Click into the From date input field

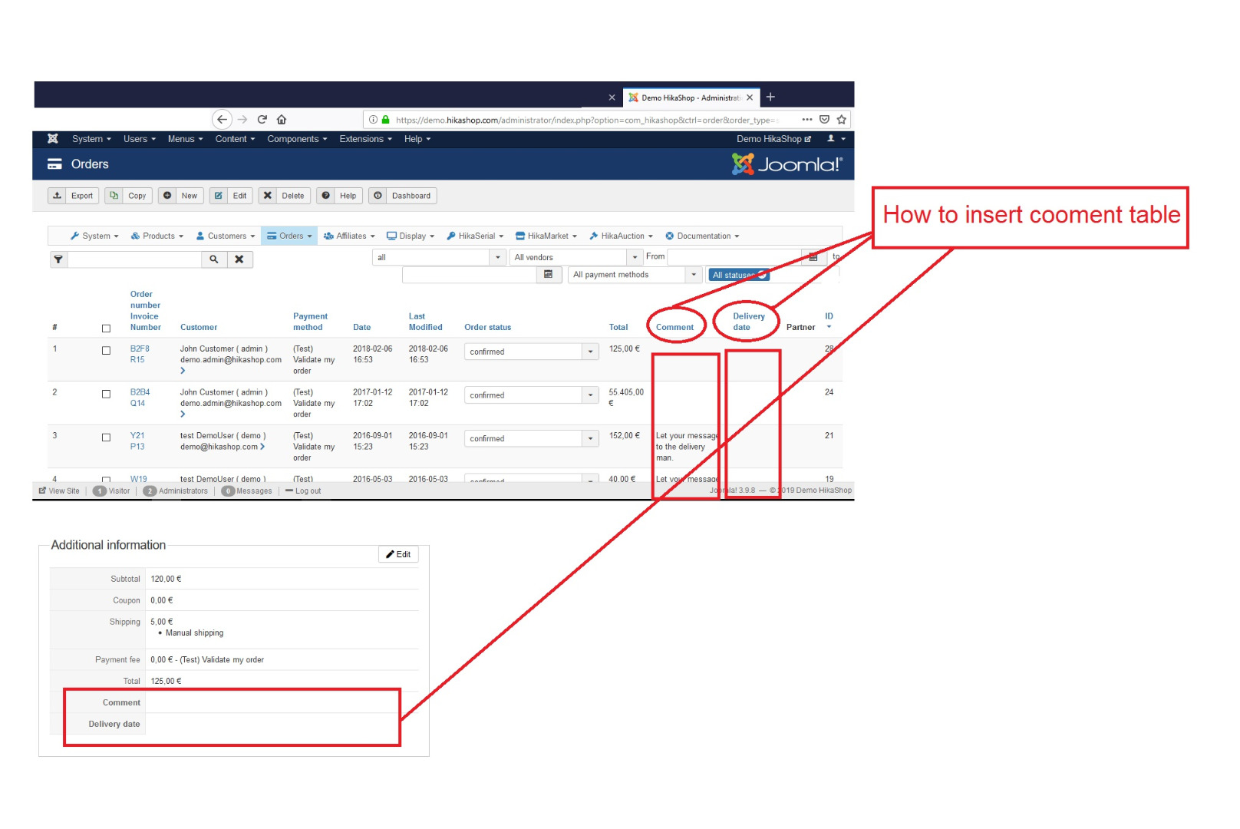tap(734, 257)
